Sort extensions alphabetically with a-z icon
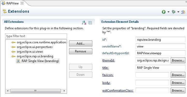187x97 pixels. [84, 23]
